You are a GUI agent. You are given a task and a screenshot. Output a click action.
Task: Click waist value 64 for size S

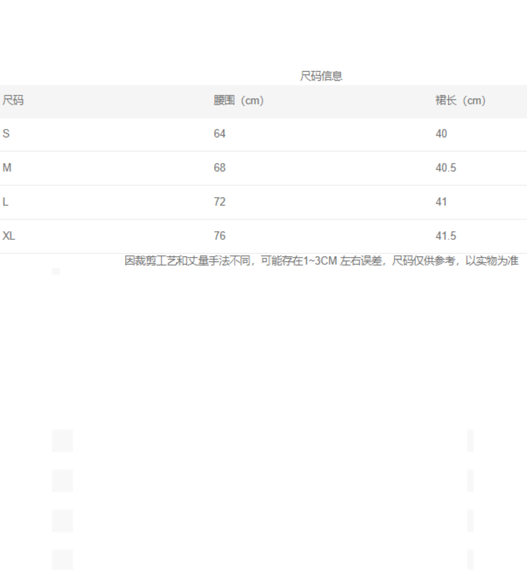(220, 134)
